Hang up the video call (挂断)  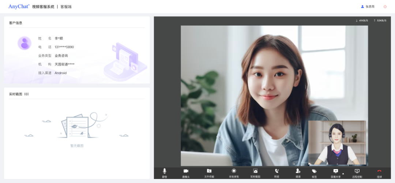coord(379,173)
